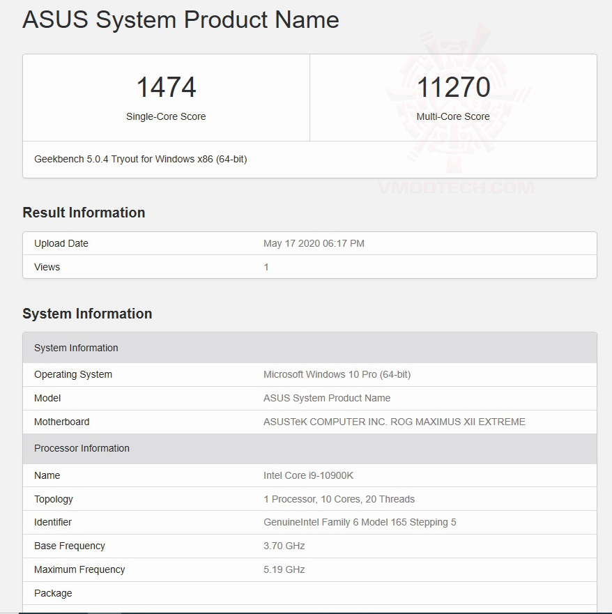Open the Result Information section
The image size is (612, 614).
84,213
